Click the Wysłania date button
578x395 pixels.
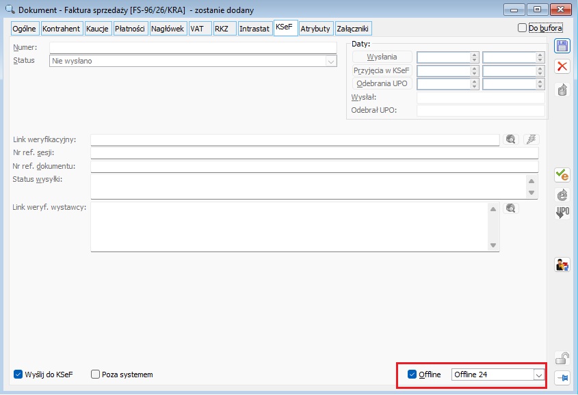pos(382,57)
